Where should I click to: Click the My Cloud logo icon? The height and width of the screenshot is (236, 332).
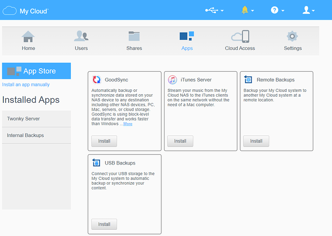click(x=10, y=11)
